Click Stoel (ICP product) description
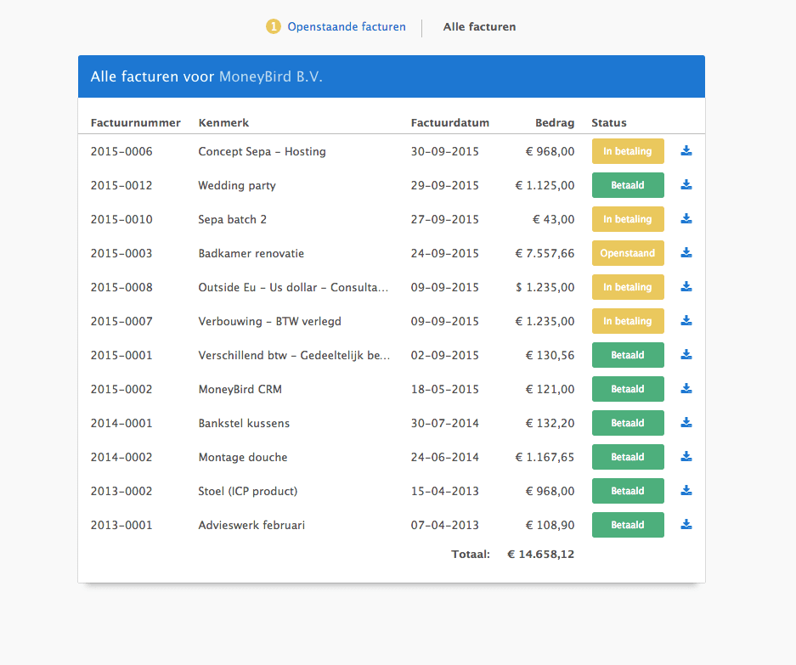 pos(248,492)
